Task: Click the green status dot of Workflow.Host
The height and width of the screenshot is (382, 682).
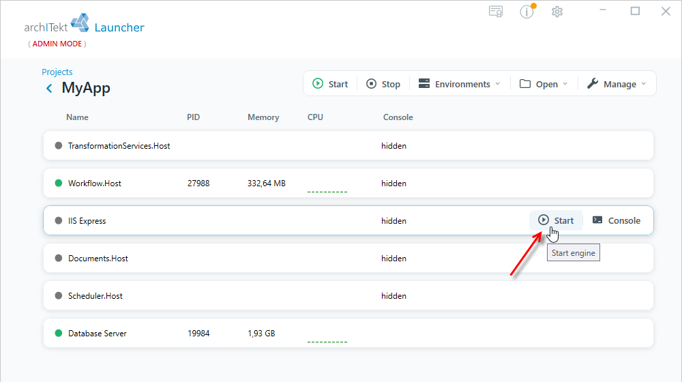Action: [x=58, y=183]
